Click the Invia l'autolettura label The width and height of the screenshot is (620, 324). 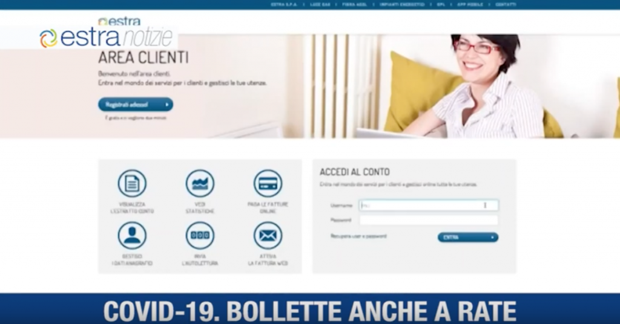click(x=200, y=260)
